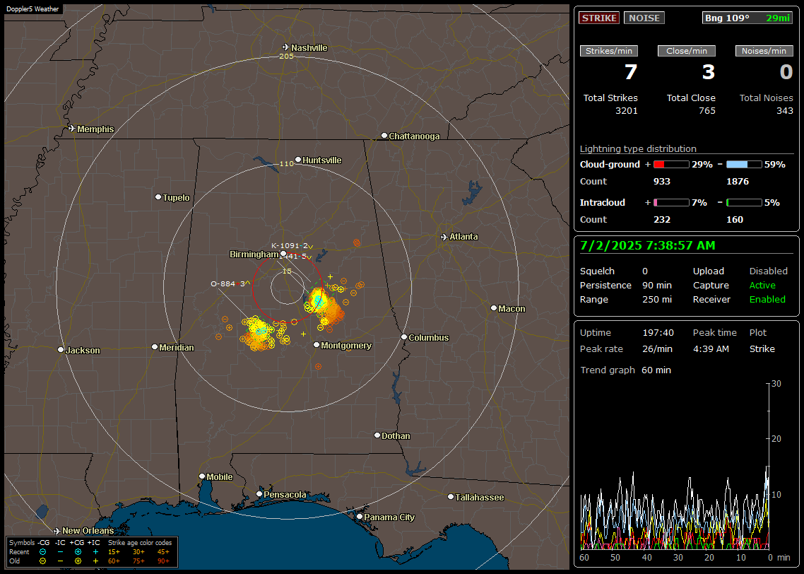Click the Huntsville city marker
The image size is (804, 574).
pyautogui.click(x=298, y=160)
